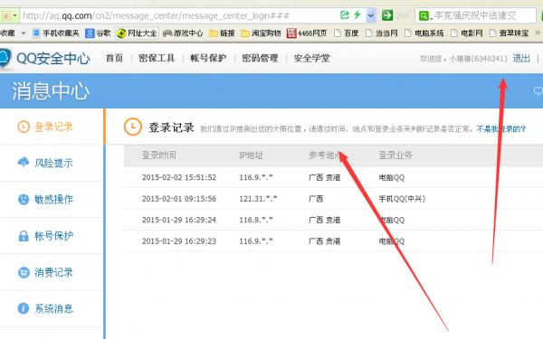Click the QQ安全中心 shield logo
The height and width of the screenshot is (339, 543).
pos(5,58)
